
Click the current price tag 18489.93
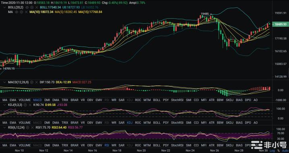[281, 24]
